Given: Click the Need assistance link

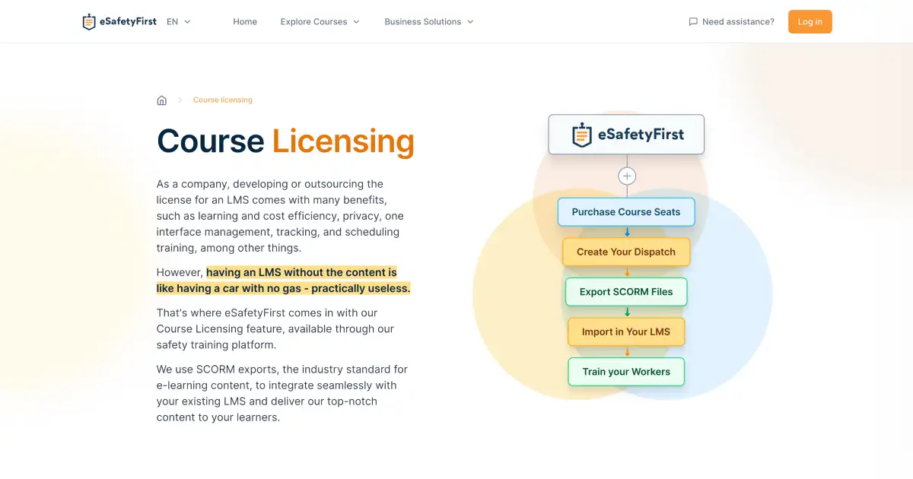Looking at the screenshot, I should tap(736, 21).
